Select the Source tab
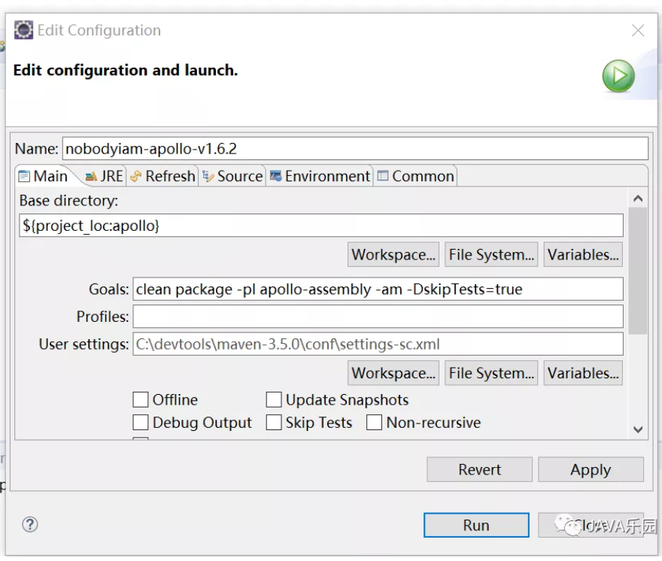662x561 pixels. click(x=232, y=176)
